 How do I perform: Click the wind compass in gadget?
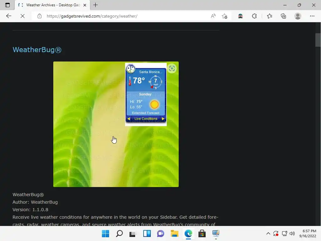[155, 82]
